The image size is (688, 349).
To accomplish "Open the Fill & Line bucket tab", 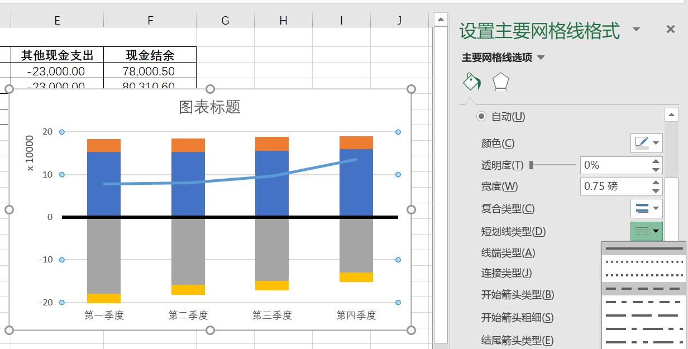I will pyautogui.click(x=472, y=82).
